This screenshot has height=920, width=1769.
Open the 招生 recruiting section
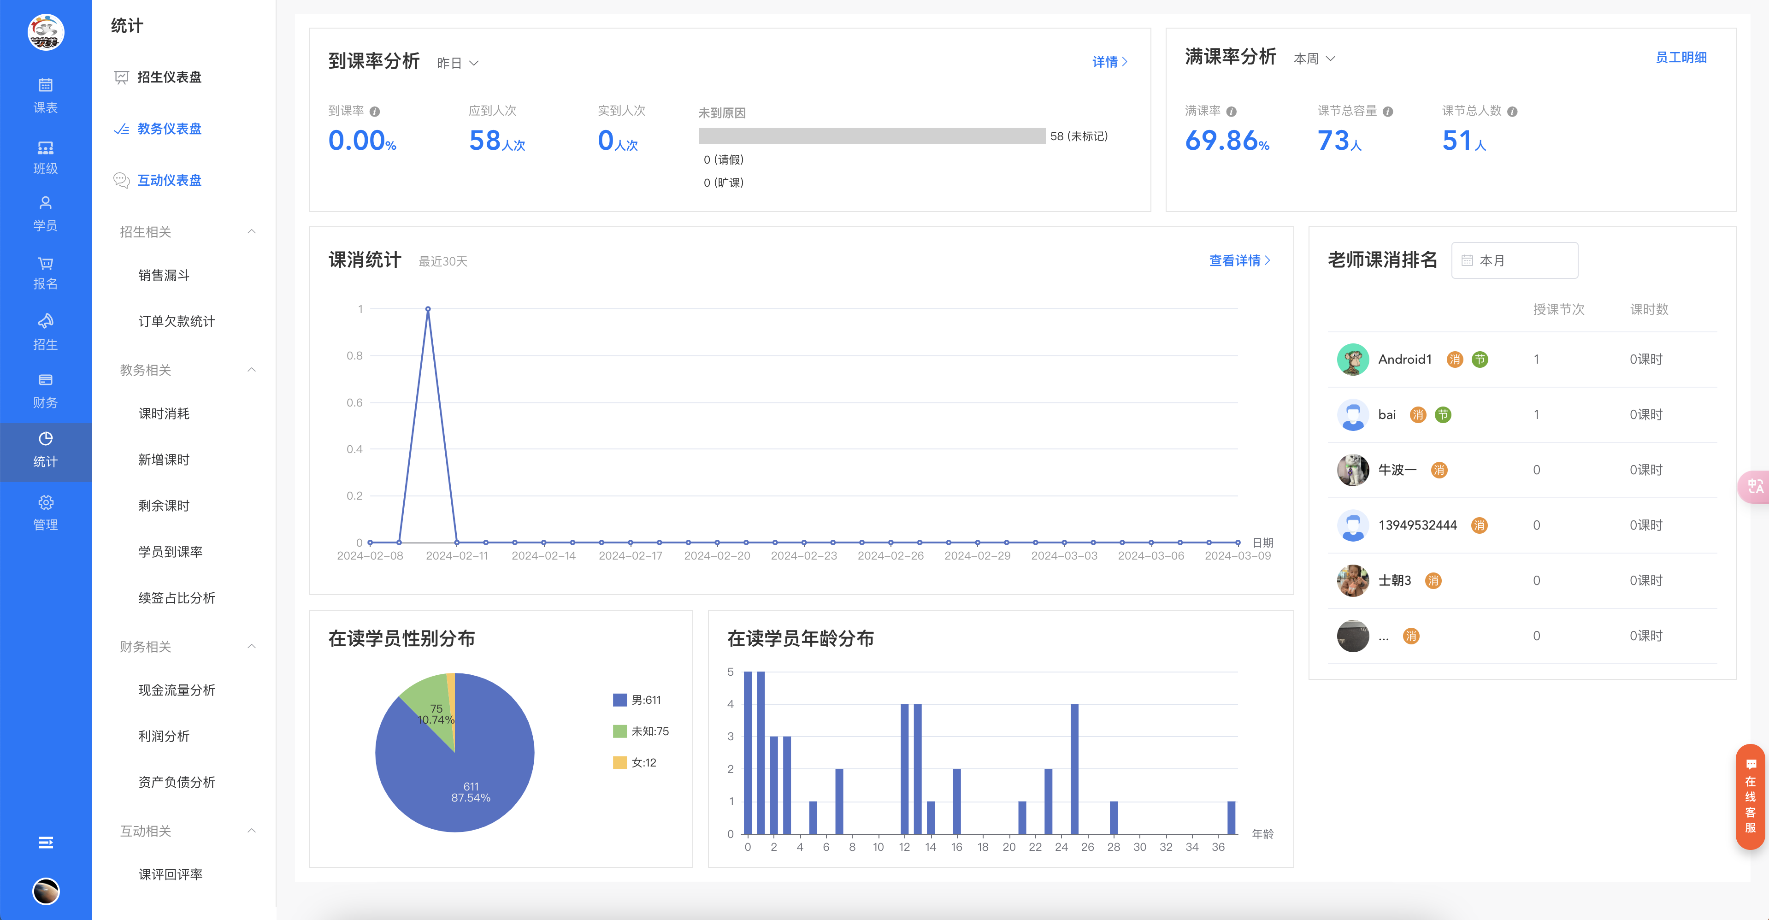[x=45, y=332]
